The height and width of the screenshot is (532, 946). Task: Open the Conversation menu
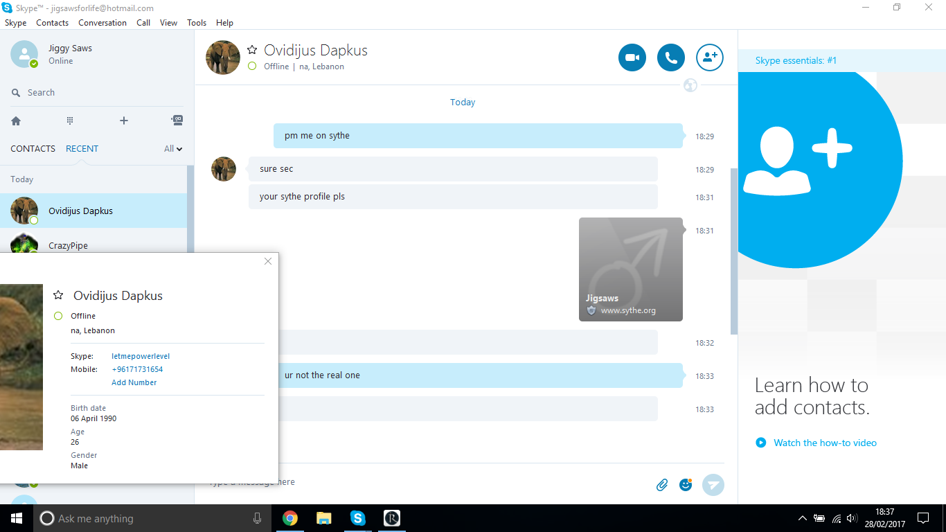[x=102, y=23]
